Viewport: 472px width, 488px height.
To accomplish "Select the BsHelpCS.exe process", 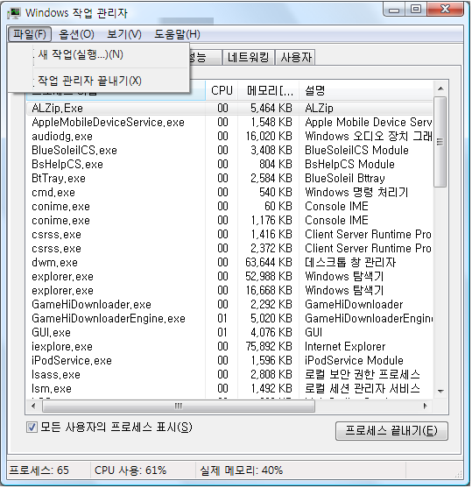I will tap(229, 165).
